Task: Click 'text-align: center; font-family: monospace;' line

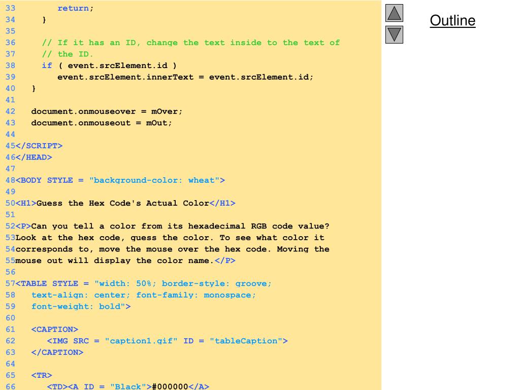Action: point(144,295)
